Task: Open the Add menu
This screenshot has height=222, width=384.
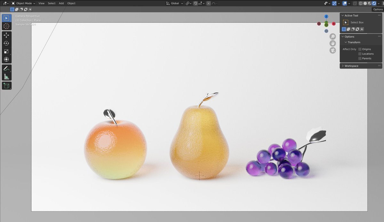Action: coord(61,3)
